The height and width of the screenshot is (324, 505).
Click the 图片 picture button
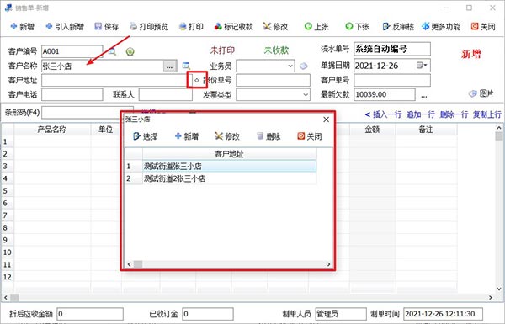point(481,93)
